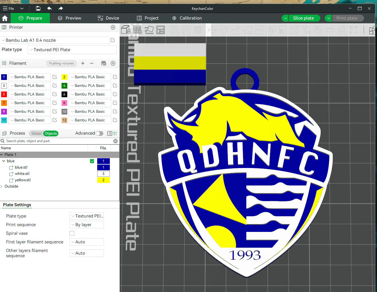Open filament 4 Bambu PLA Basic dropdown
The width and height of the screenshot is (377, 292).
click(x=90, y=85)
